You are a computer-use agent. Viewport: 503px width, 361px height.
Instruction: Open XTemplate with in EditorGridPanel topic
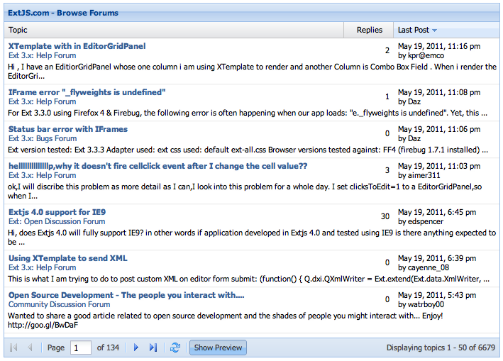77,46
